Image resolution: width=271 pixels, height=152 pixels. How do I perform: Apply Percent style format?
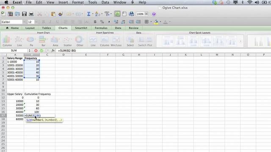tap(102, 22)
